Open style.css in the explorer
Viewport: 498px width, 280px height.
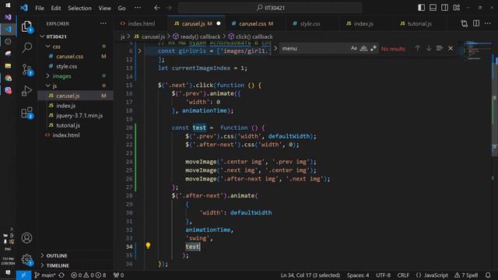[66, 66]
